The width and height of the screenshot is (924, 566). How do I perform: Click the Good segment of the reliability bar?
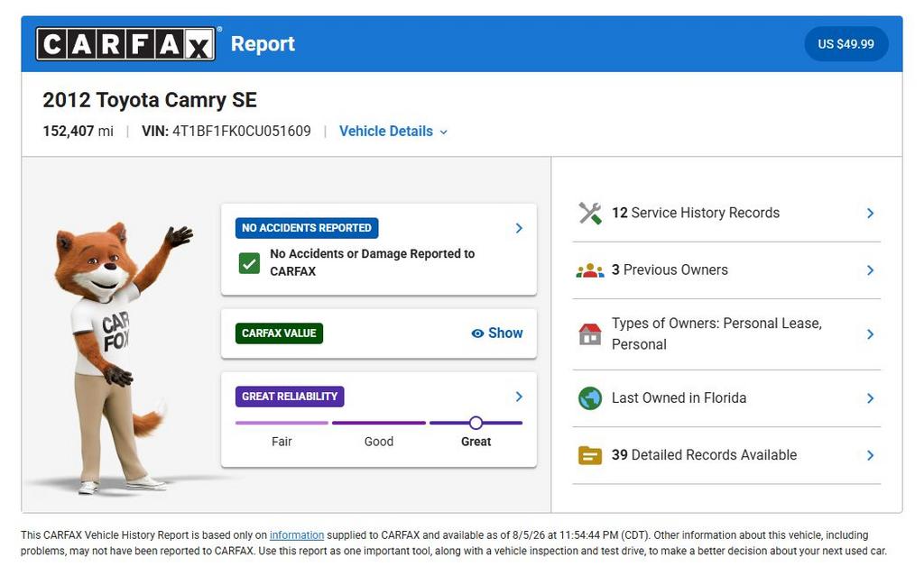point(378,423)
